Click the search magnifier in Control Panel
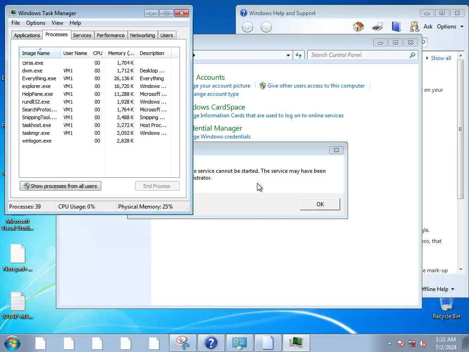The width and height of the screenshot is (469, 352). 413,55
